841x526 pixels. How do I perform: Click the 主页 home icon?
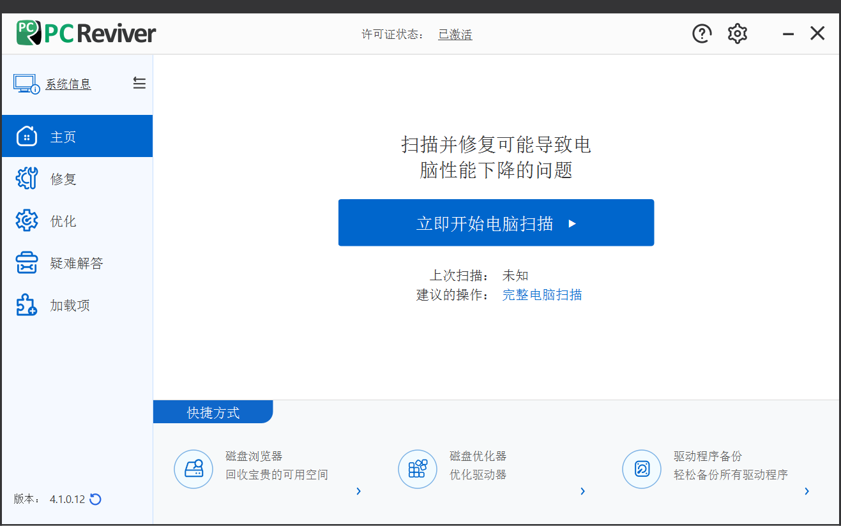pyautogui.click(x=26, y=137)
